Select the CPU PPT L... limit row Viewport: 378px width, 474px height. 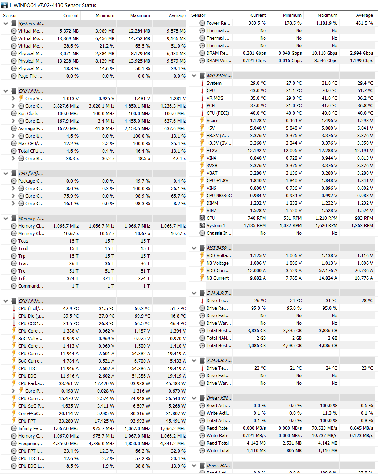click(x=94, y=451)
